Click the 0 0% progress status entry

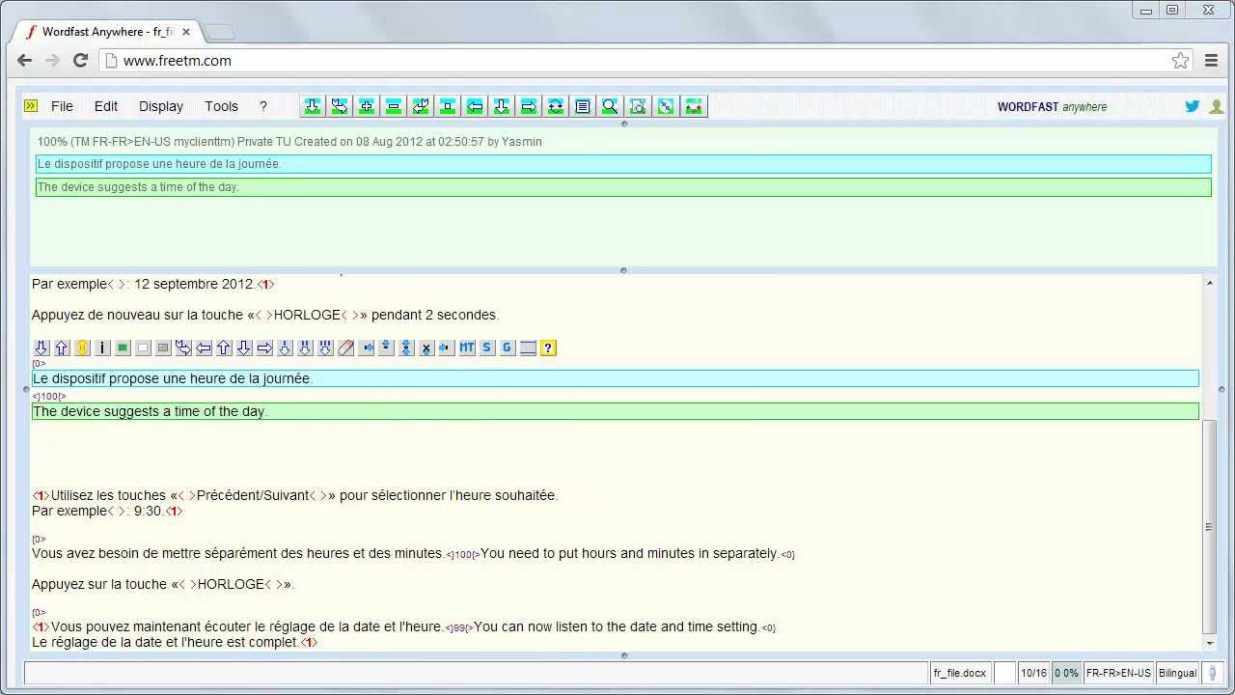(x=1066, y=673)
